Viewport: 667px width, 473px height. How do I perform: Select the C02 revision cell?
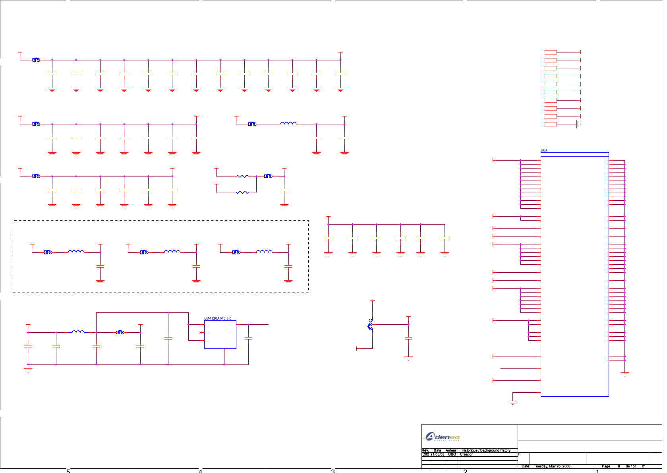point(425,454)
